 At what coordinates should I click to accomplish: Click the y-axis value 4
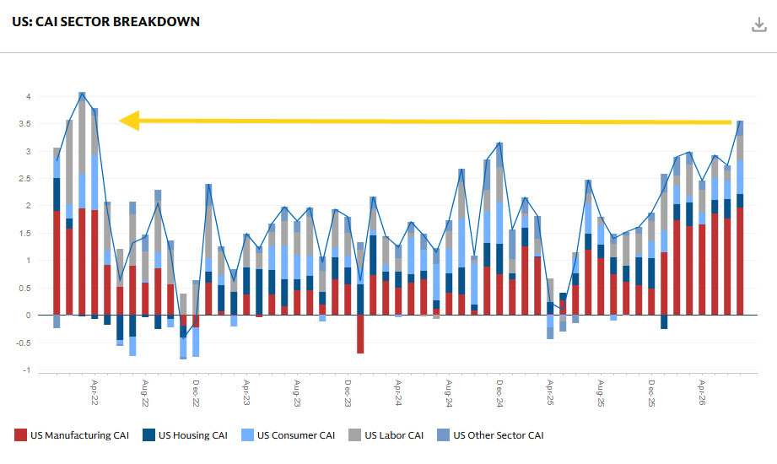29,97
